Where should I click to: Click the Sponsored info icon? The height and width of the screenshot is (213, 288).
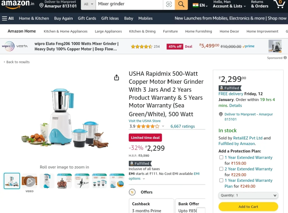pos(285,58)
